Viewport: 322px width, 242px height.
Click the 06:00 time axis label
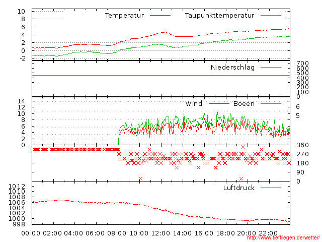coord(95,233)
